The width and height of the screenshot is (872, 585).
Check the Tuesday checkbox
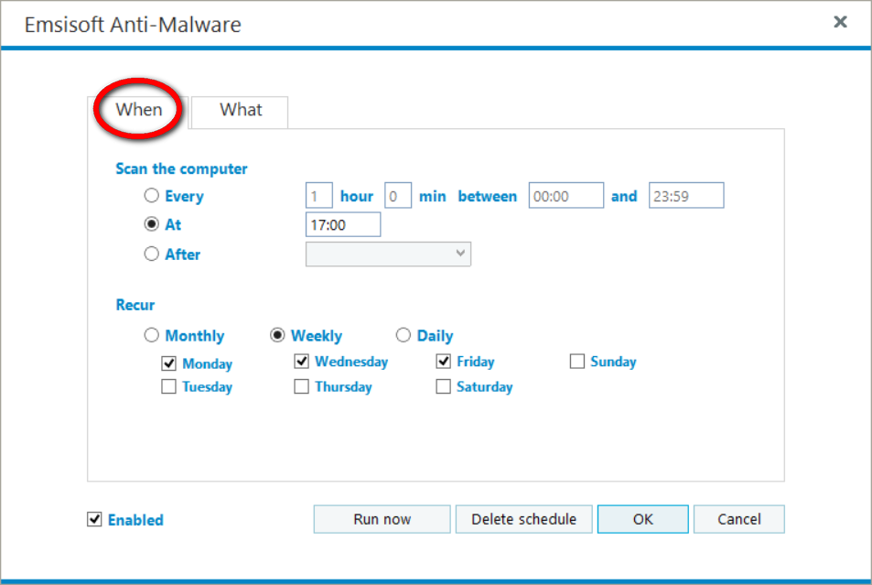[168, 386]
